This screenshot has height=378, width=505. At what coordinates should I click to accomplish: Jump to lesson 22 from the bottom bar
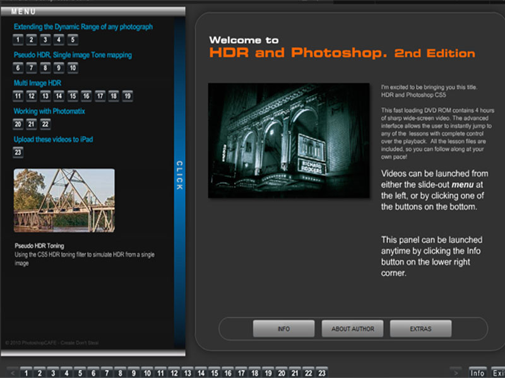tap(309, 373)
